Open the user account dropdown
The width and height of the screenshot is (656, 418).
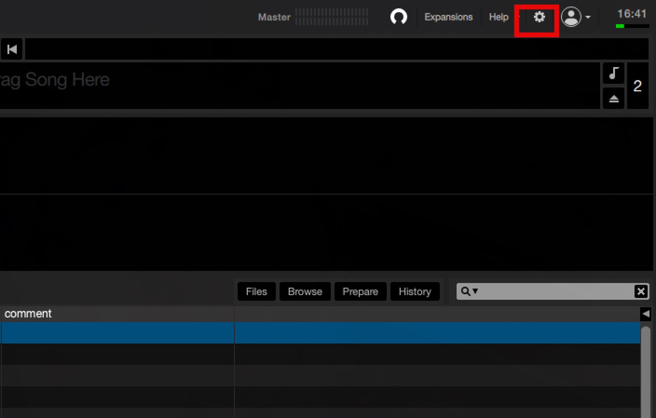coord(576,17)
